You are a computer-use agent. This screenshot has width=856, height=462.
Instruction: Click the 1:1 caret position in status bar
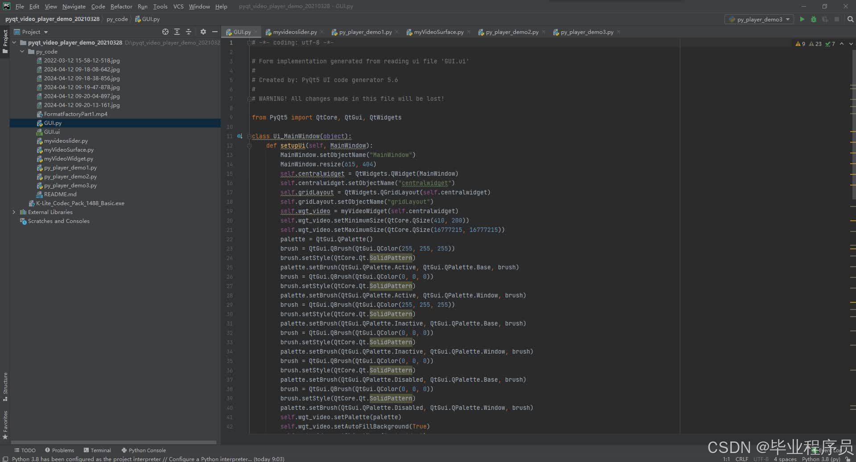tap(726, 459)
